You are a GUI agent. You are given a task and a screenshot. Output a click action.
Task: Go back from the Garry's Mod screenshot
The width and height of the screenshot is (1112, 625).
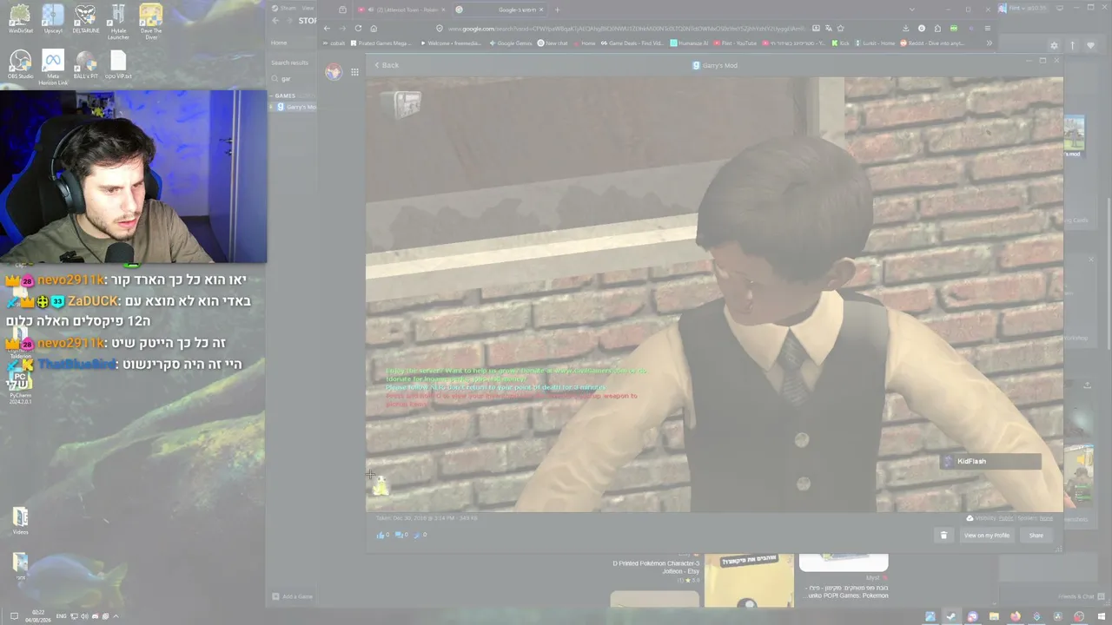coord(387,65)
